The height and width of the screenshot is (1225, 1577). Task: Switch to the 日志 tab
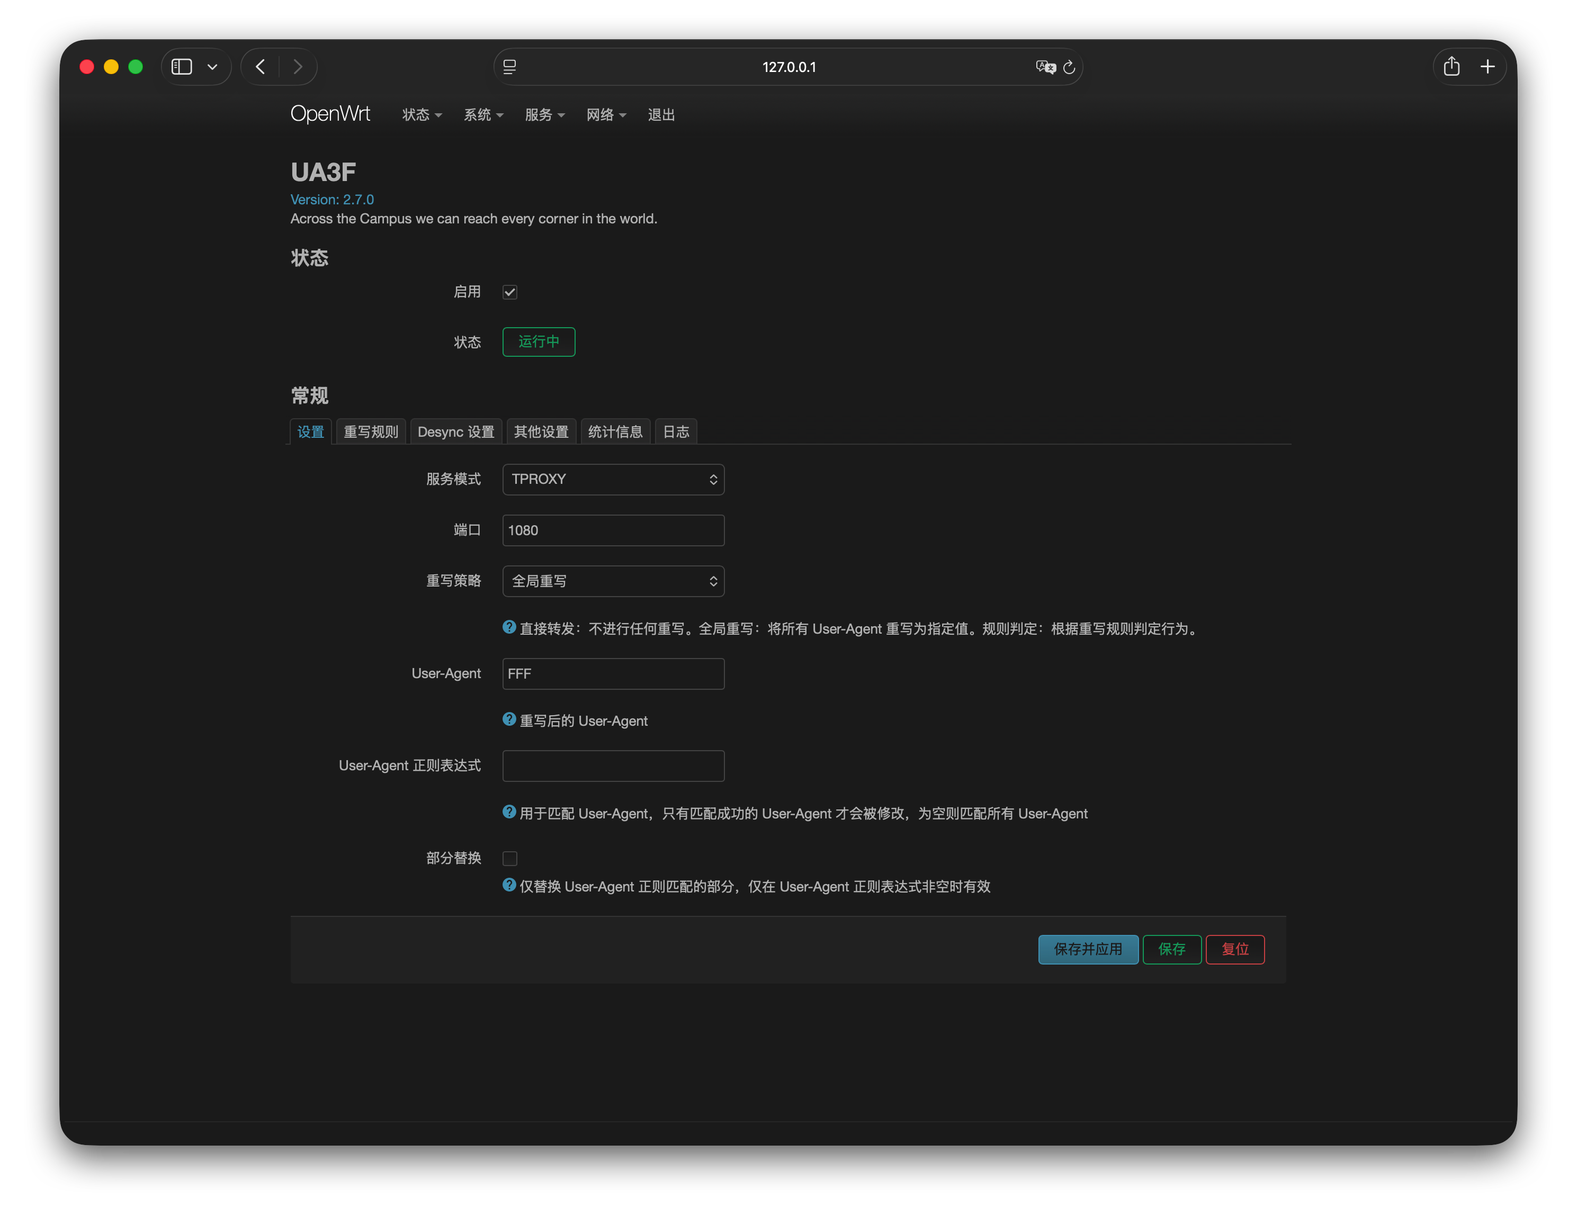point(676,431)
